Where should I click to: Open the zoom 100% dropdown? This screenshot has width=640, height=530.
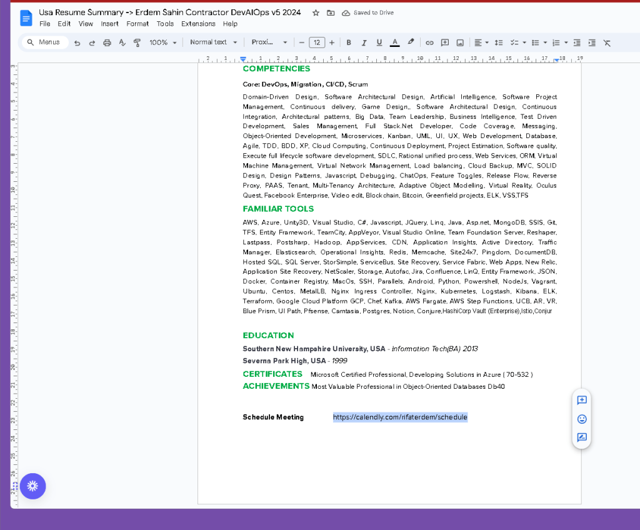(163, 42)
